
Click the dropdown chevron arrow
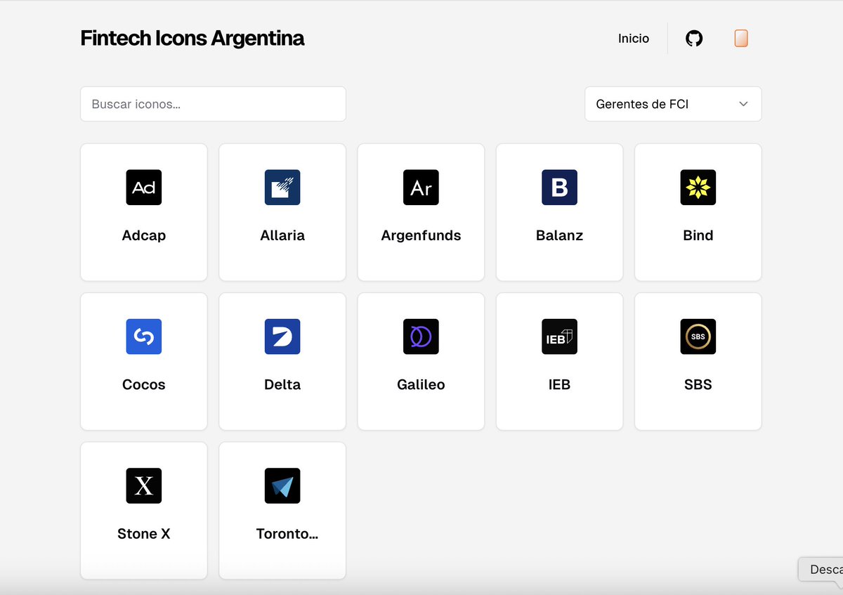pyautogui.click(x=744, y=104)
